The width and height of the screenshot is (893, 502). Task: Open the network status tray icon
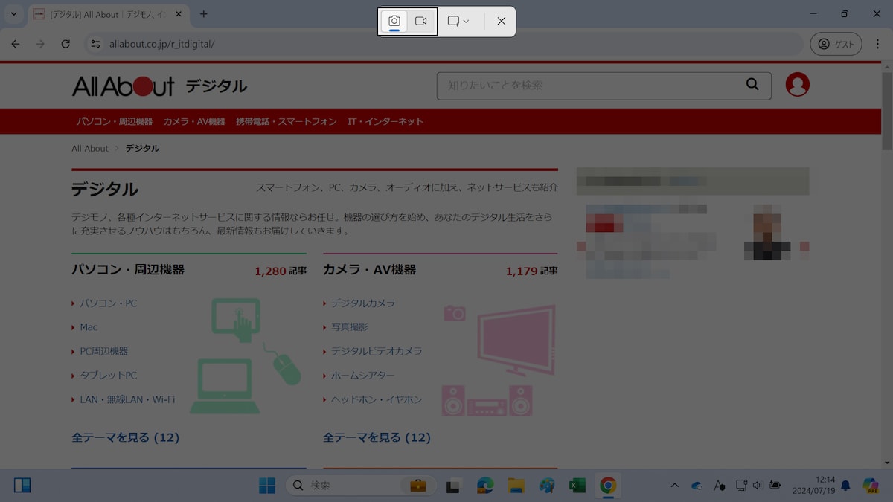coord(740,486)
